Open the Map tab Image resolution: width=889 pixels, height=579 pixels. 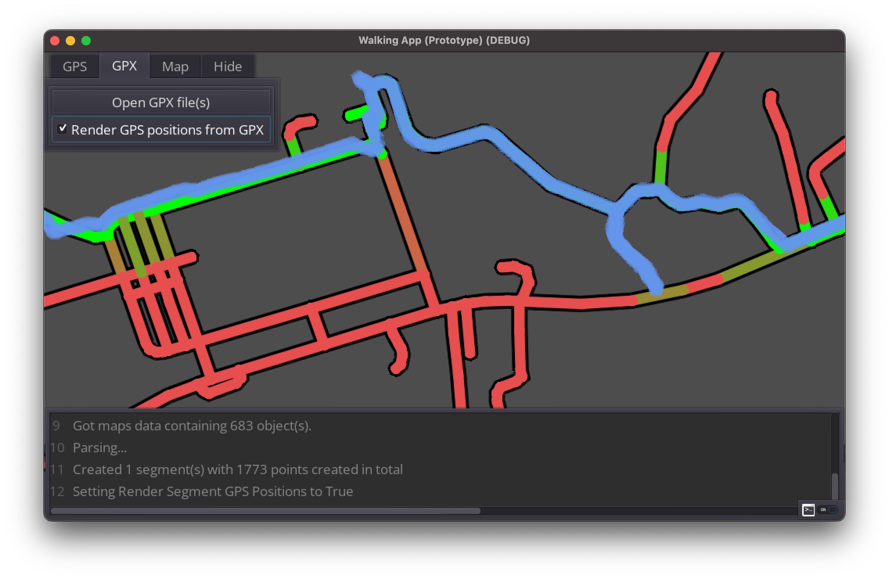175,66
